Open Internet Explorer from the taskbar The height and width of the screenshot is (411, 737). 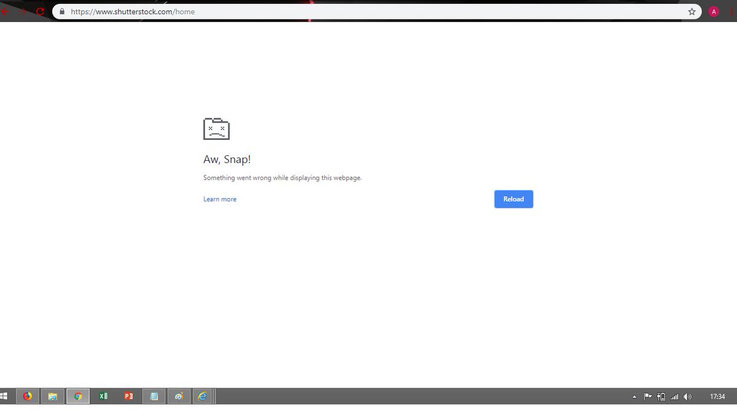point(203,396)
